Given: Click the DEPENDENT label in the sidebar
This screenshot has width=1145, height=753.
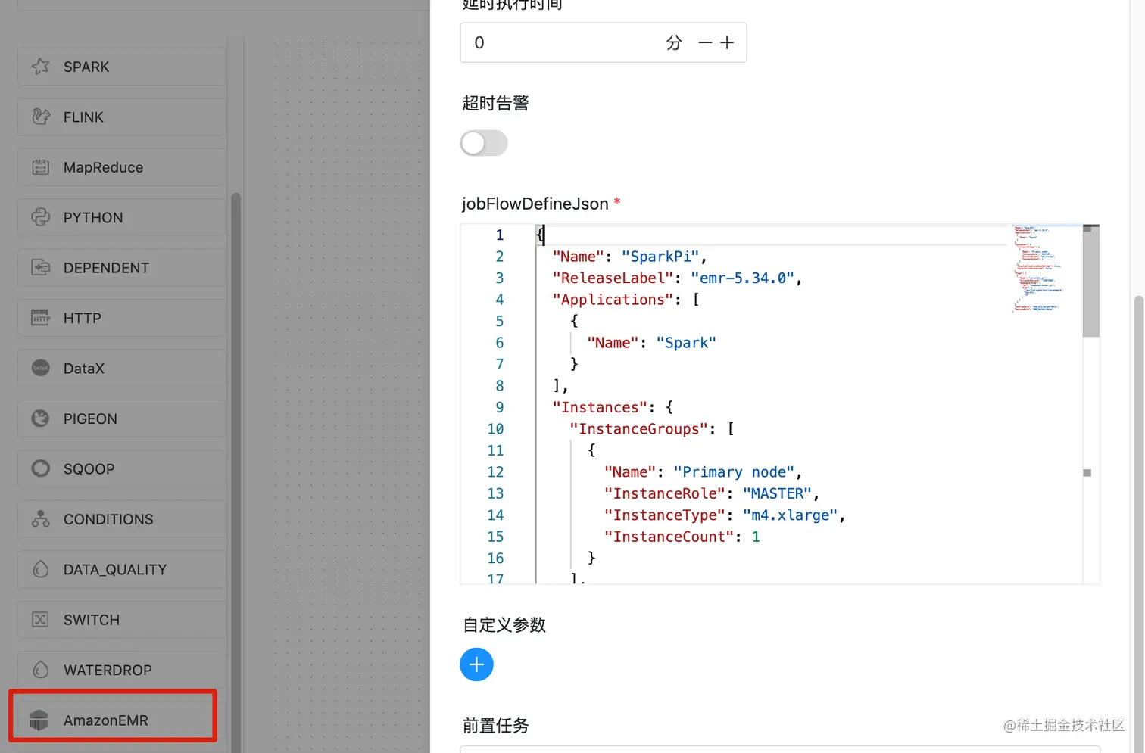Looking at the screenshot, I should click(106, 268).
